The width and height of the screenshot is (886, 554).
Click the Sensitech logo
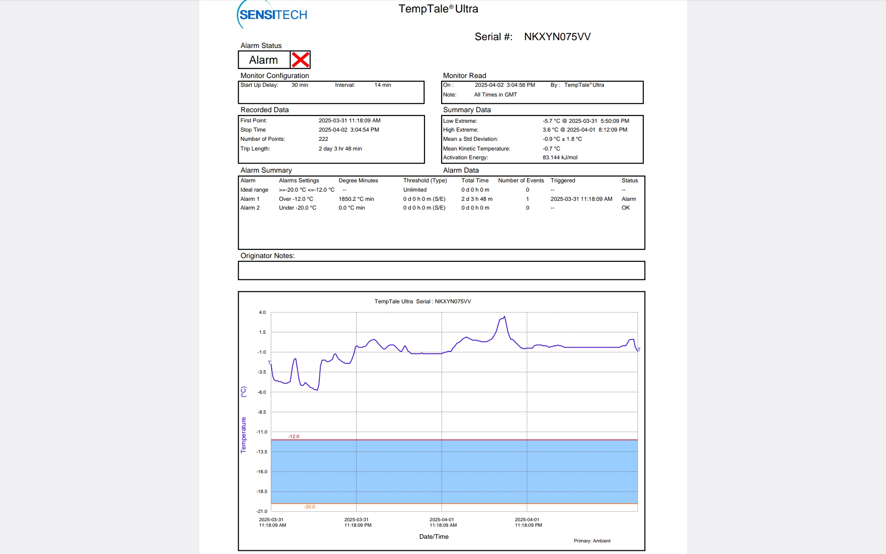272,14
